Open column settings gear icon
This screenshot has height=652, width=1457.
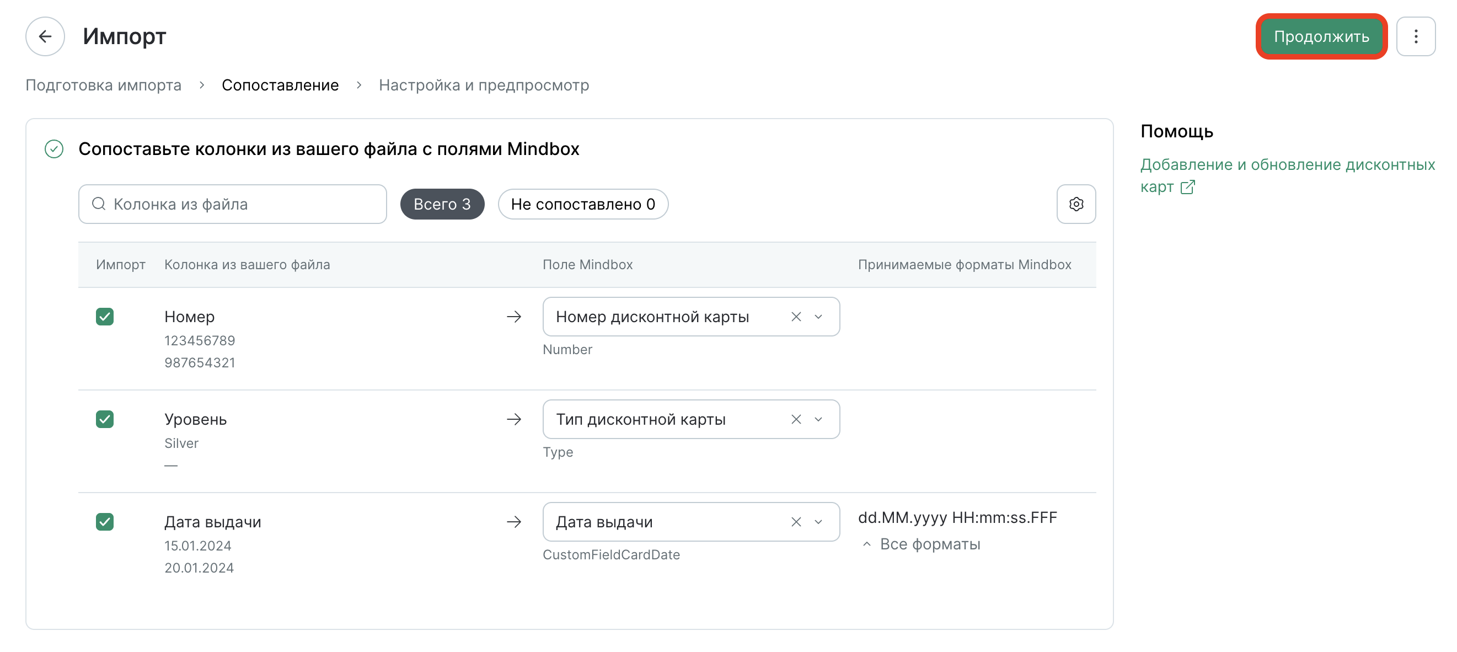(1076, 204)
